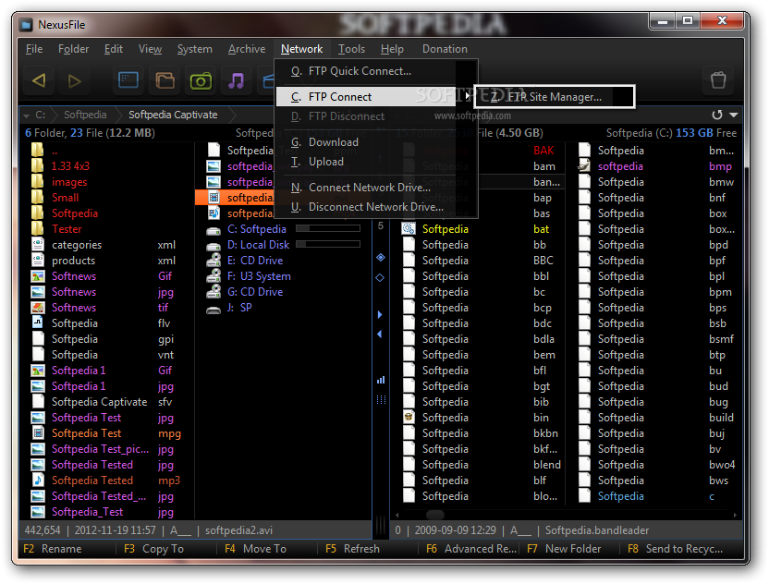The width and height of the screenshot is (769, 584).
Task: Click F2 Rename function button
Action: pos(53,549)
